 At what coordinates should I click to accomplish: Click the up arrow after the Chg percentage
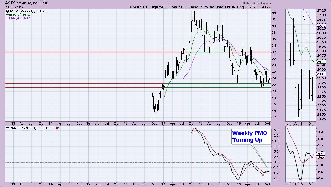pyautogui.click(x=270, y=7)
